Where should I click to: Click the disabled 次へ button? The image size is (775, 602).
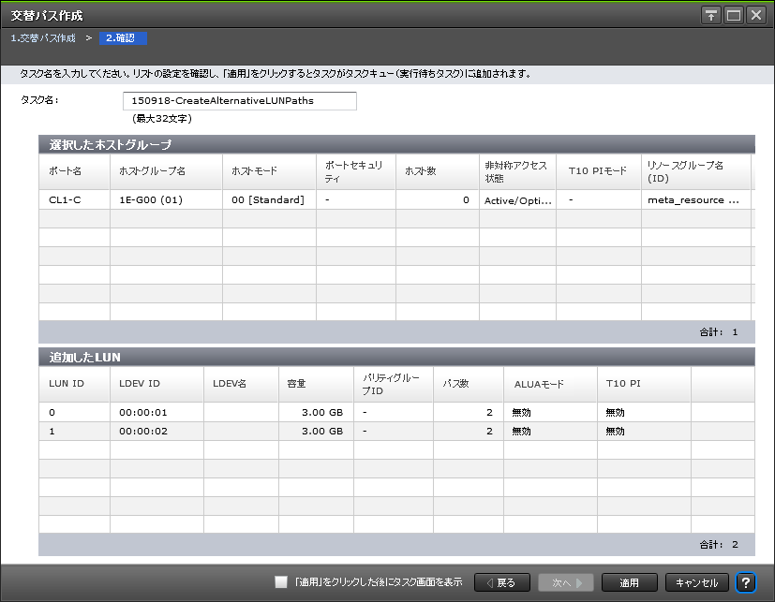point(565,582)
